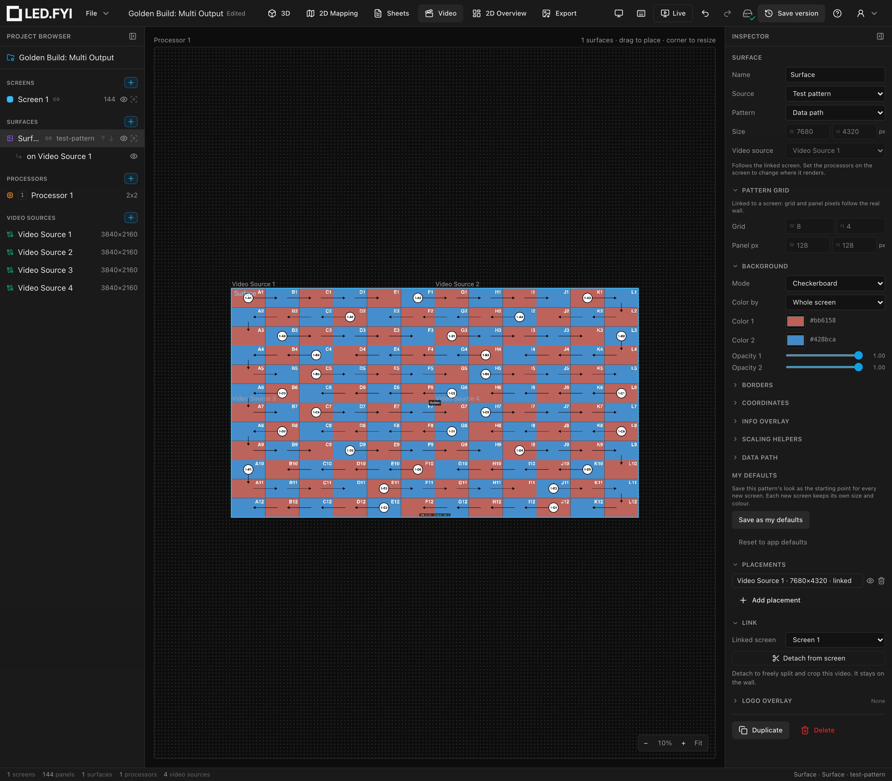This screenshot has width=892, height=781.
Task: Toggle placement visibility eye in Inspector
Action: 870,580
